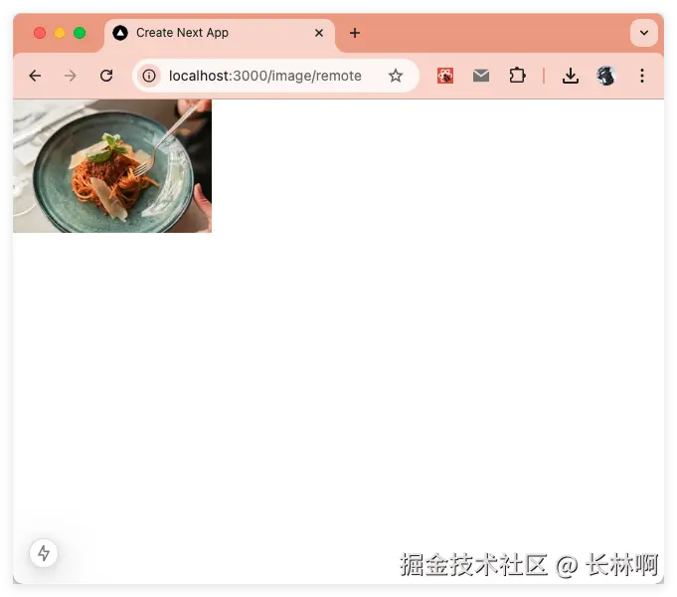This screenshot has height=597, width=677.
Task: Bookmark this page with the star icon
Action: tap(395, 76)
